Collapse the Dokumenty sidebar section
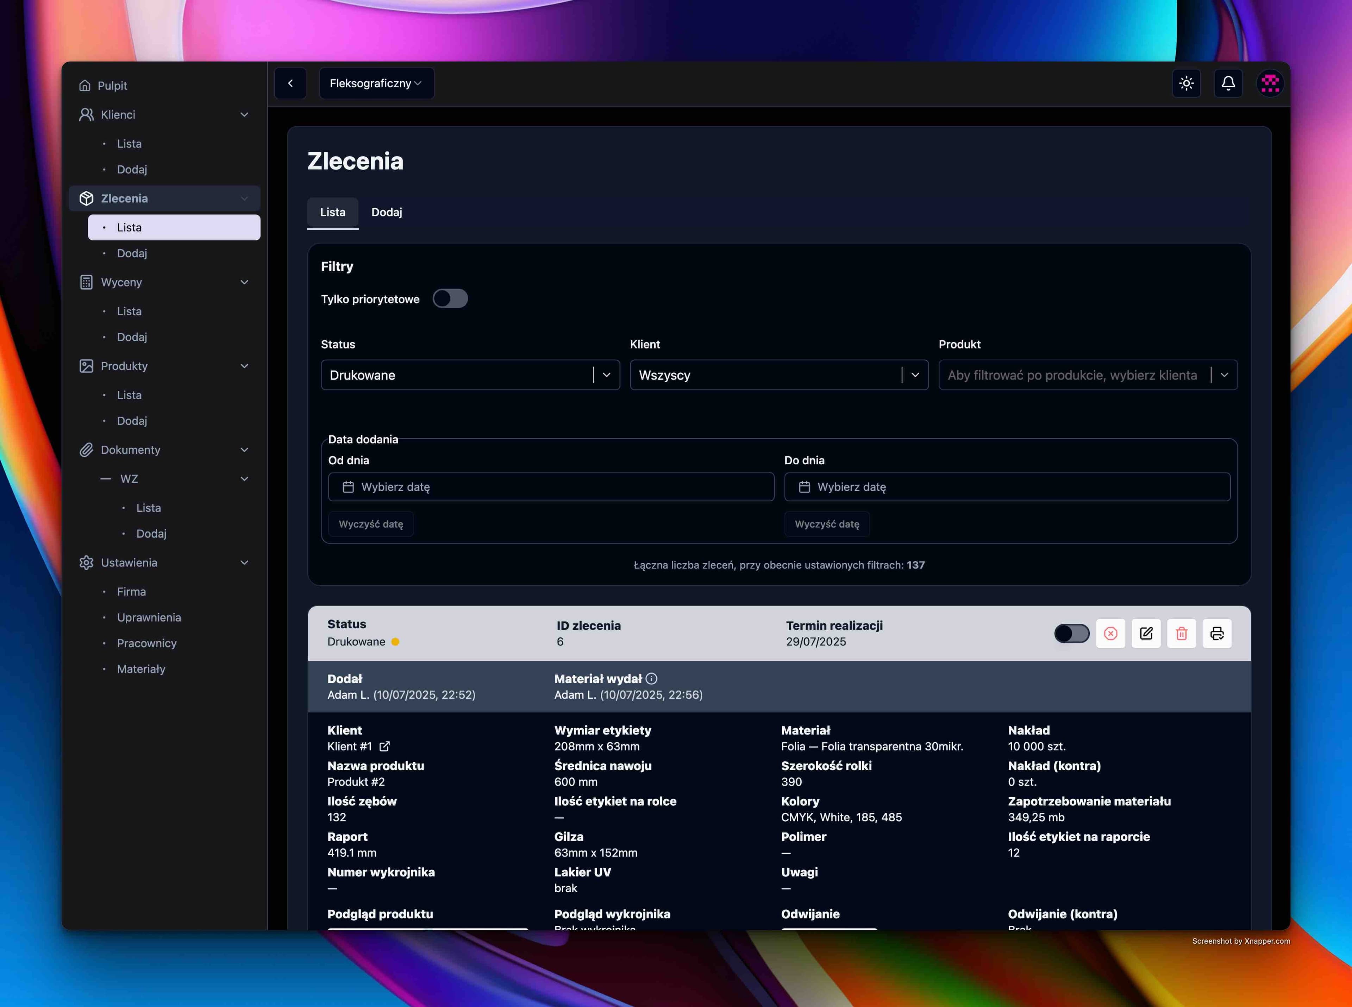 [x=244, y=450]
